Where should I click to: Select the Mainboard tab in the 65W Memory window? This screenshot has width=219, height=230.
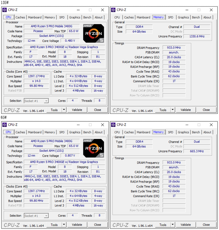point(144,132)
